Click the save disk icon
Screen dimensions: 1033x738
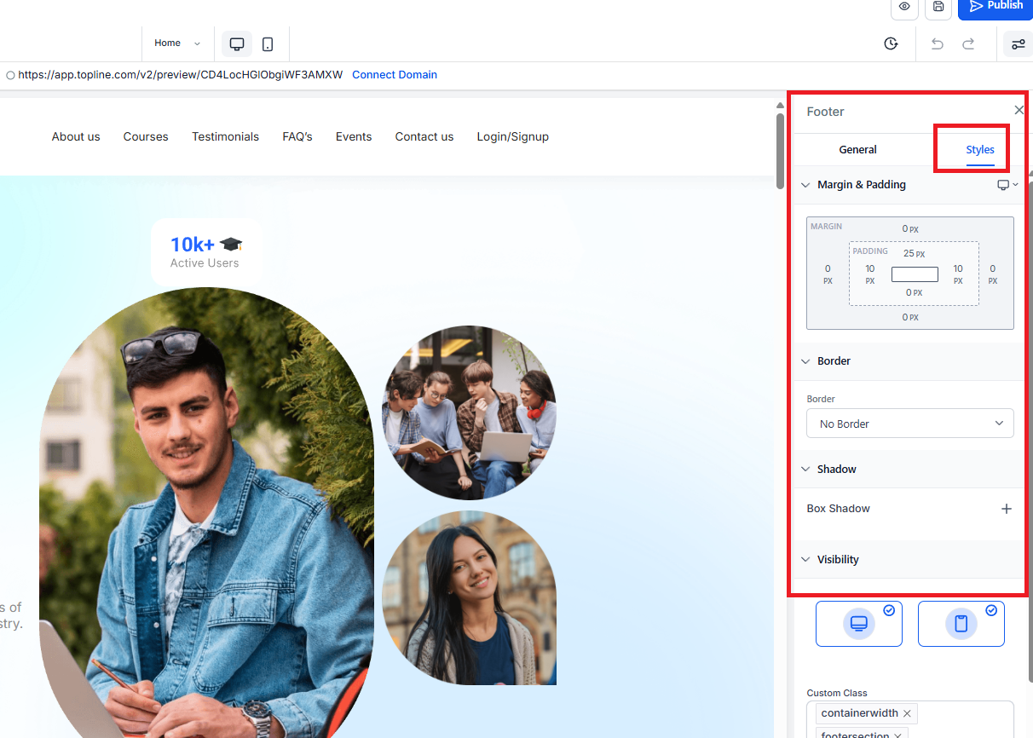pyautogui.click(x=938, y=7)
